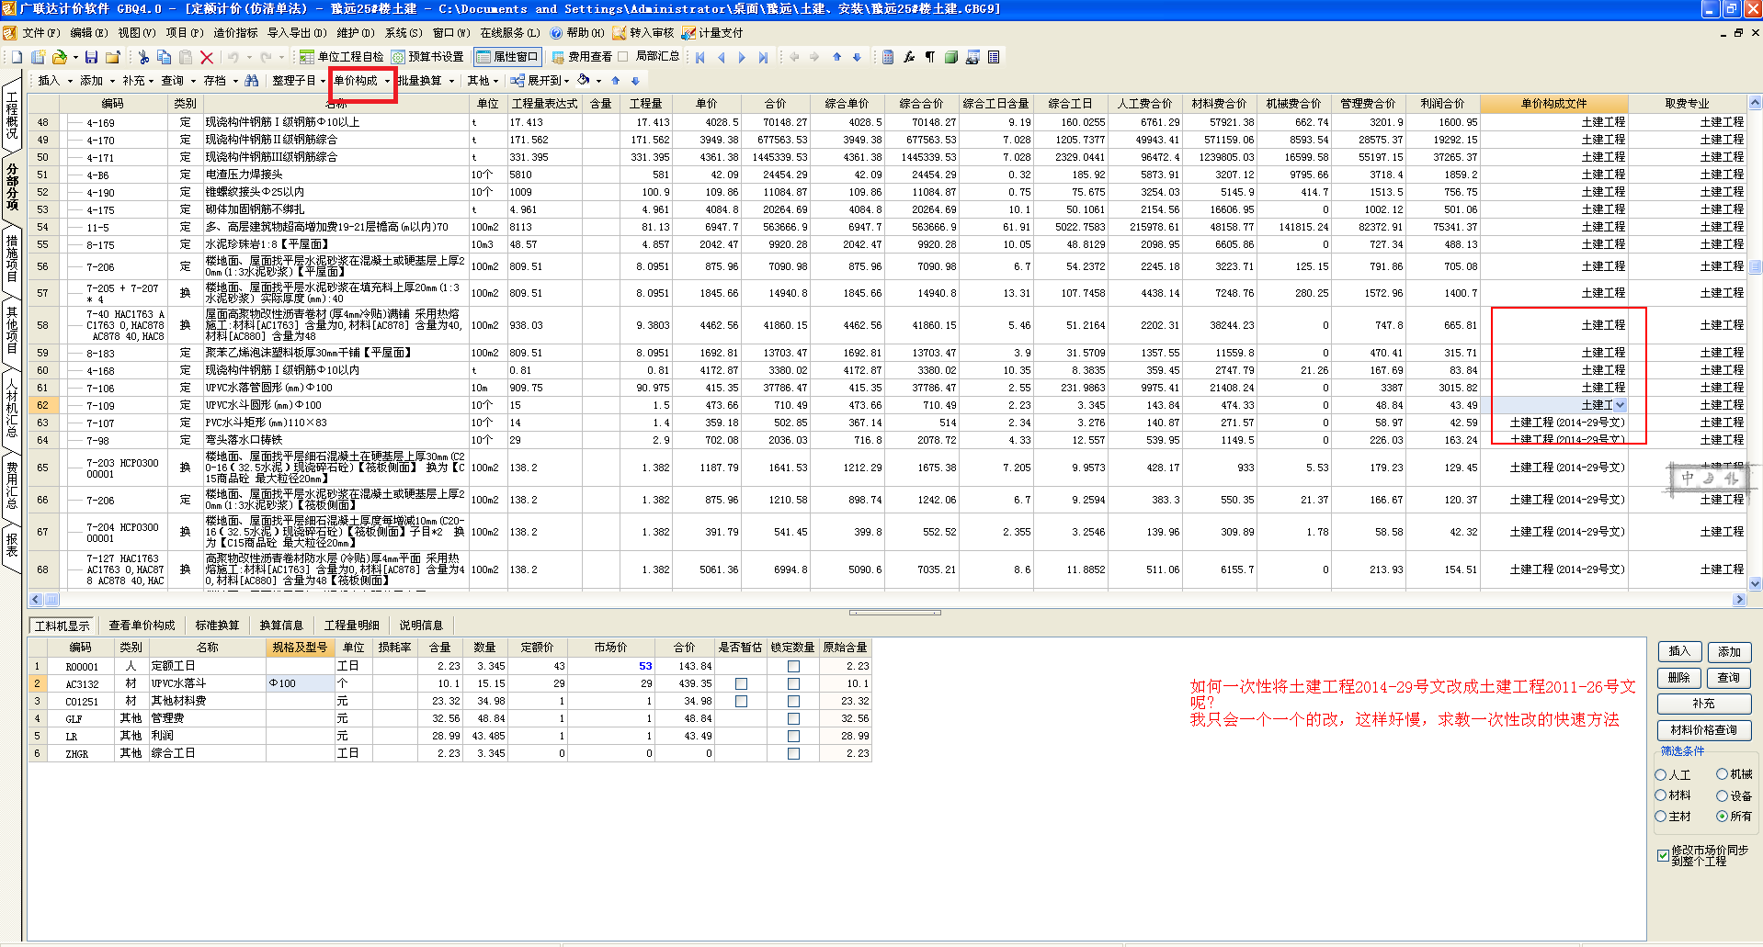Click the 补充 button in right panel

[1704, 704]
